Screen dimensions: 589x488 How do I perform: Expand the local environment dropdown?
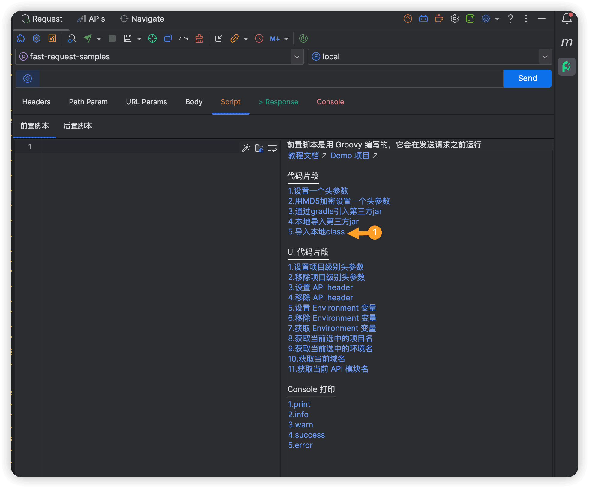tap(545, 57)
